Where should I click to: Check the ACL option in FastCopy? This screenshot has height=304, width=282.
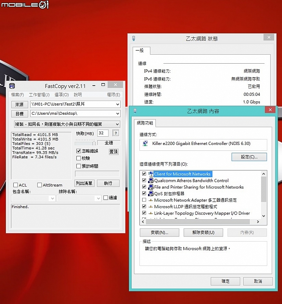tap(16, 185)
